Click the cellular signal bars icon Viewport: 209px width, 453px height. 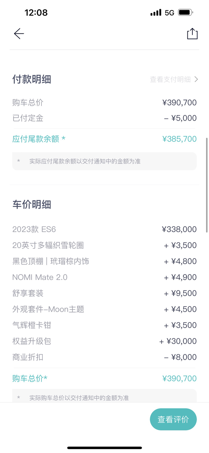154,12
